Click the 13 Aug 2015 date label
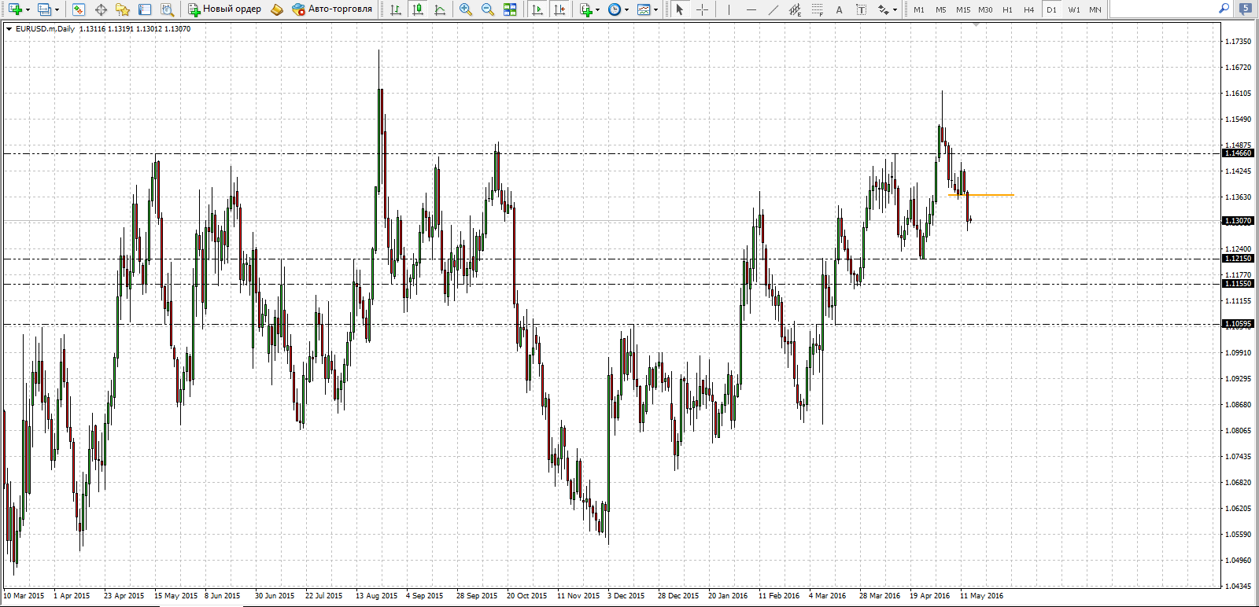 [x=376, y=596]
